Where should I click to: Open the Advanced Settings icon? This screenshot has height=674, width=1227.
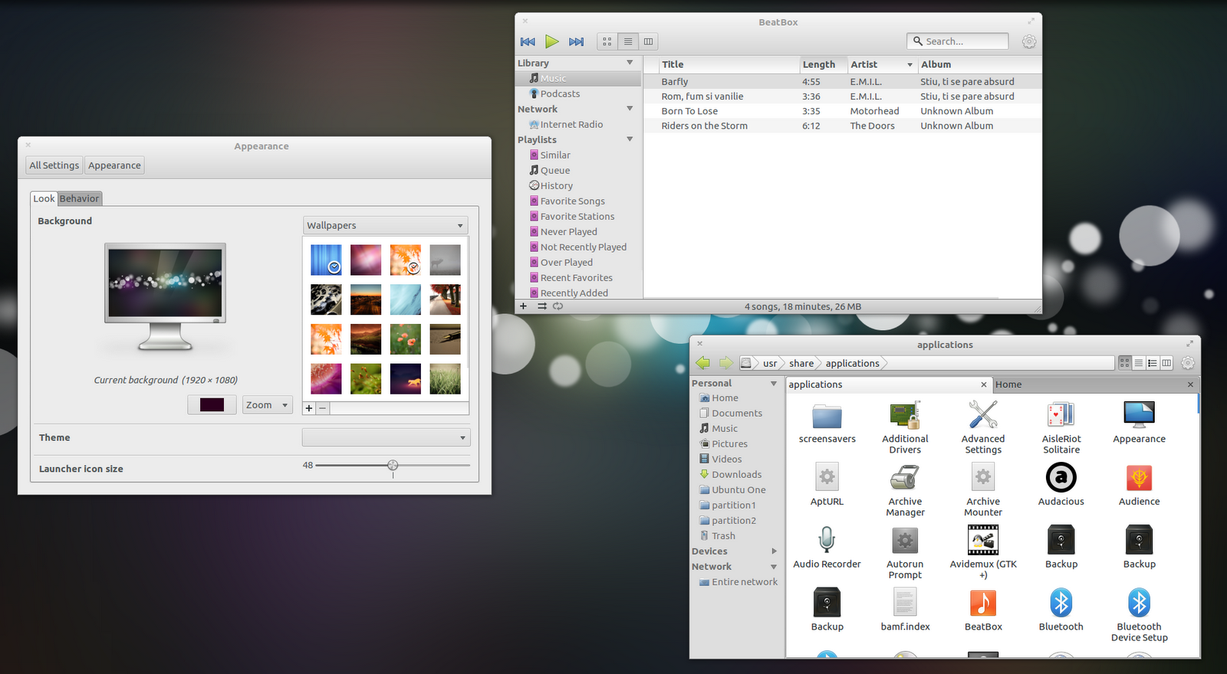[x=982, y=415]
